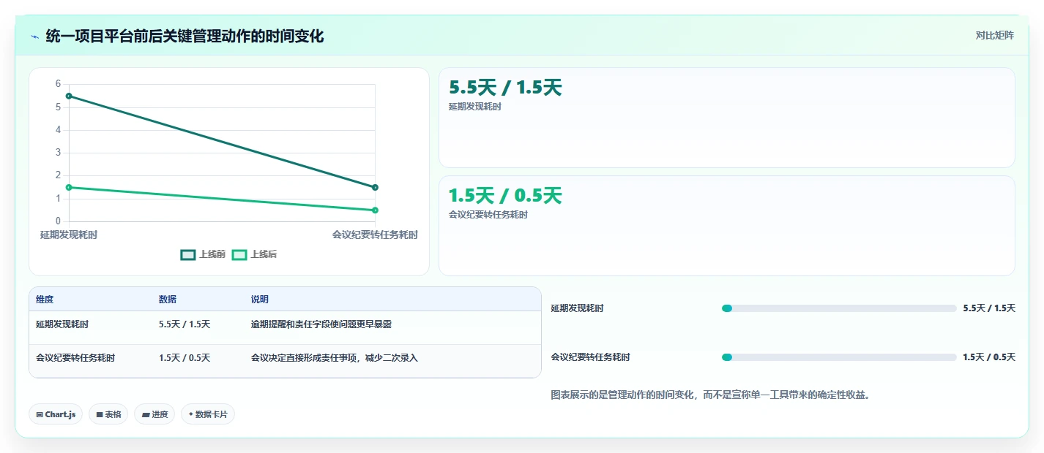Click the 上线后 data point at 0.5
Screen dimensions: 1044x453
click(x=375, y=210)
